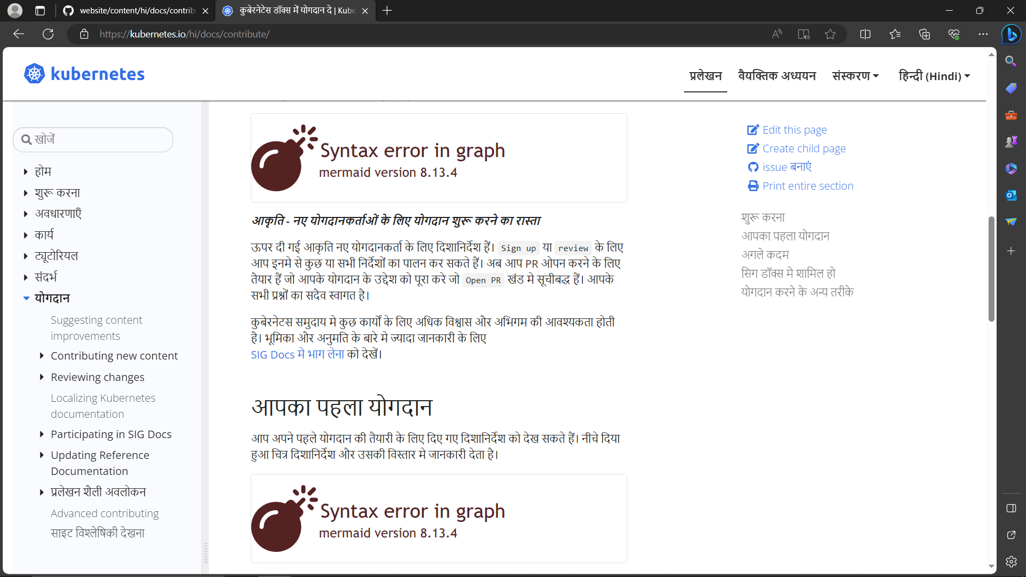Open Bing Copilot in the sidebar
Viewport: 1026px width, 577px height.
[x=1011, y=34]
